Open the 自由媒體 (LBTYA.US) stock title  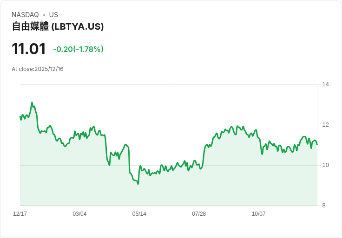click(x=58, y=26)
